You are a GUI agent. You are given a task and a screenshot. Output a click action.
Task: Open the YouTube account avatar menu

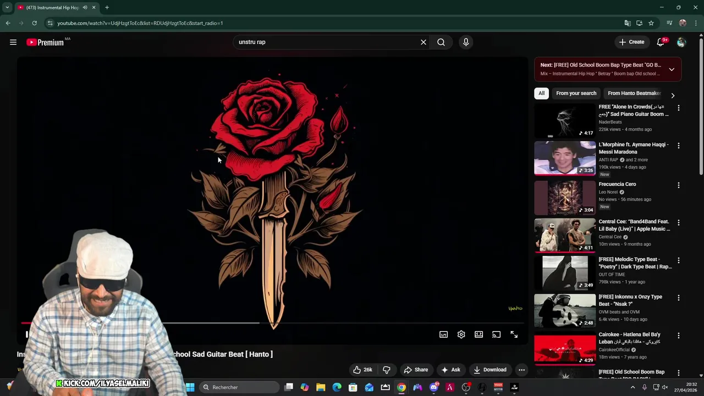click(681, 42)
